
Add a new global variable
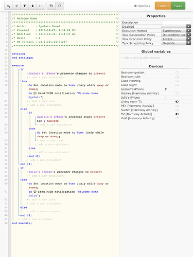point(141,58)
